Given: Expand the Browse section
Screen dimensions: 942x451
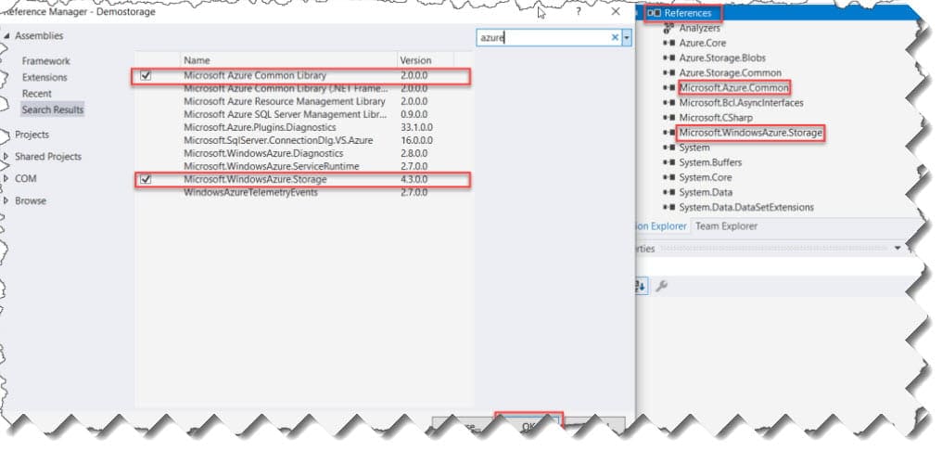Looking at the screenshot, I should pos(6,200).
